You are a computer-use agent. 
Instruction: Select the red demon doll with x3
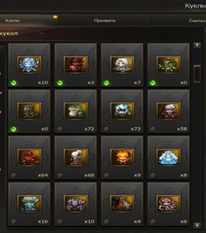click(x=75, y=65)
